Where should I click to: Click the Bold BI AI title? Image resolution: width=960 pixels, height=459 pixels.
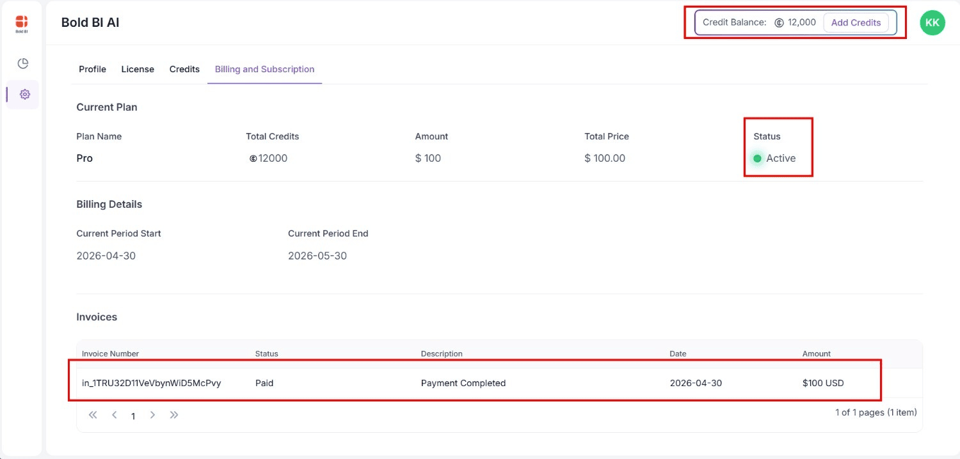click(x=90, y=22)
